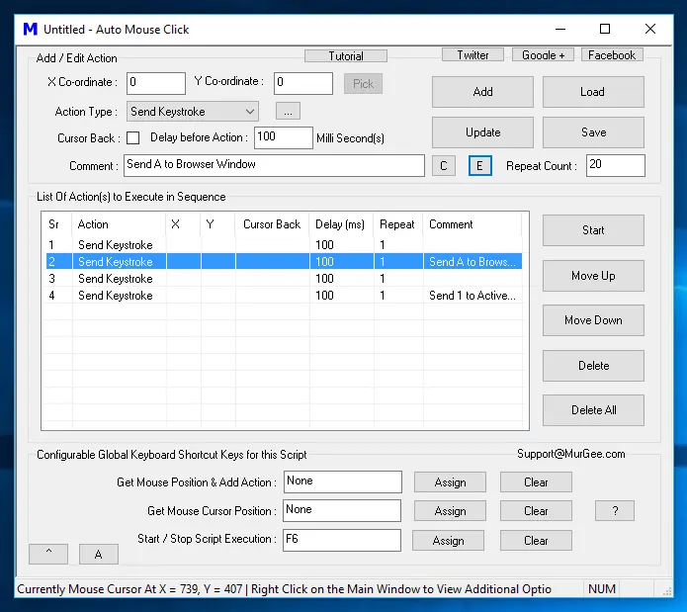Assign shortcut for Start / Stop Script Execution
The image size is (687, 612).
tap(449, 541)
